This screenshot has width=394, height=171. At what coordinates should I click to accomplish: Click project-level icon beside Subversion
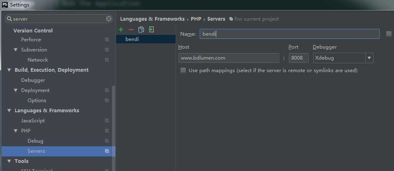pos(107,50)
